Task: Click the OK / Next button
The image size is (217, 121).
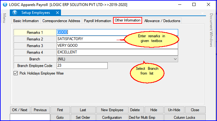Action: click(x=20, y=110)
